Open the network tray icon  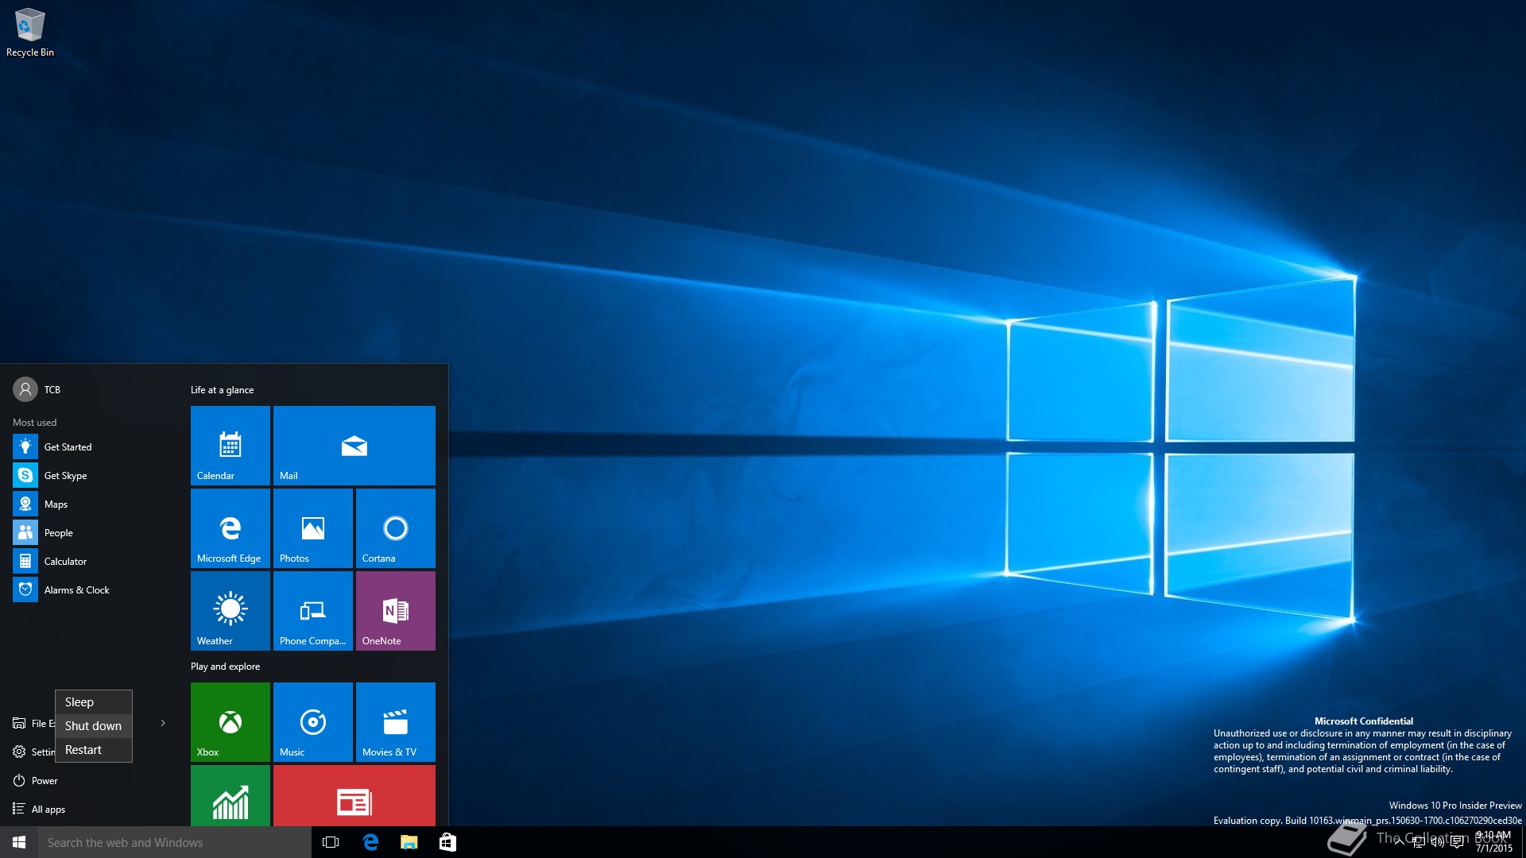pos(1418,842)
